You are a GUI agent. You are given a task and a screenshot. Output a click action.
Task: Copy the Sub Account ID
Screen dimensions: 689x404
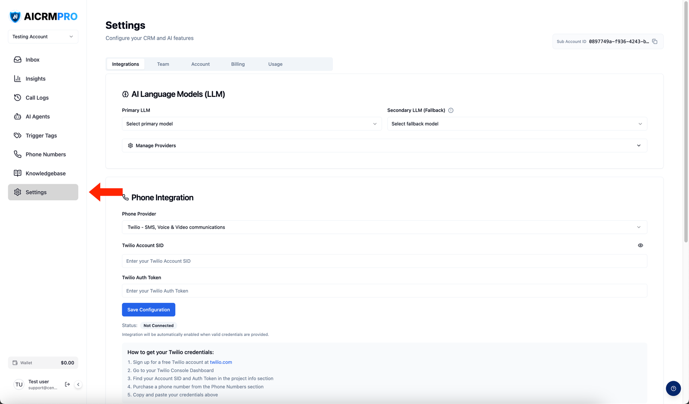pos(655,41)
